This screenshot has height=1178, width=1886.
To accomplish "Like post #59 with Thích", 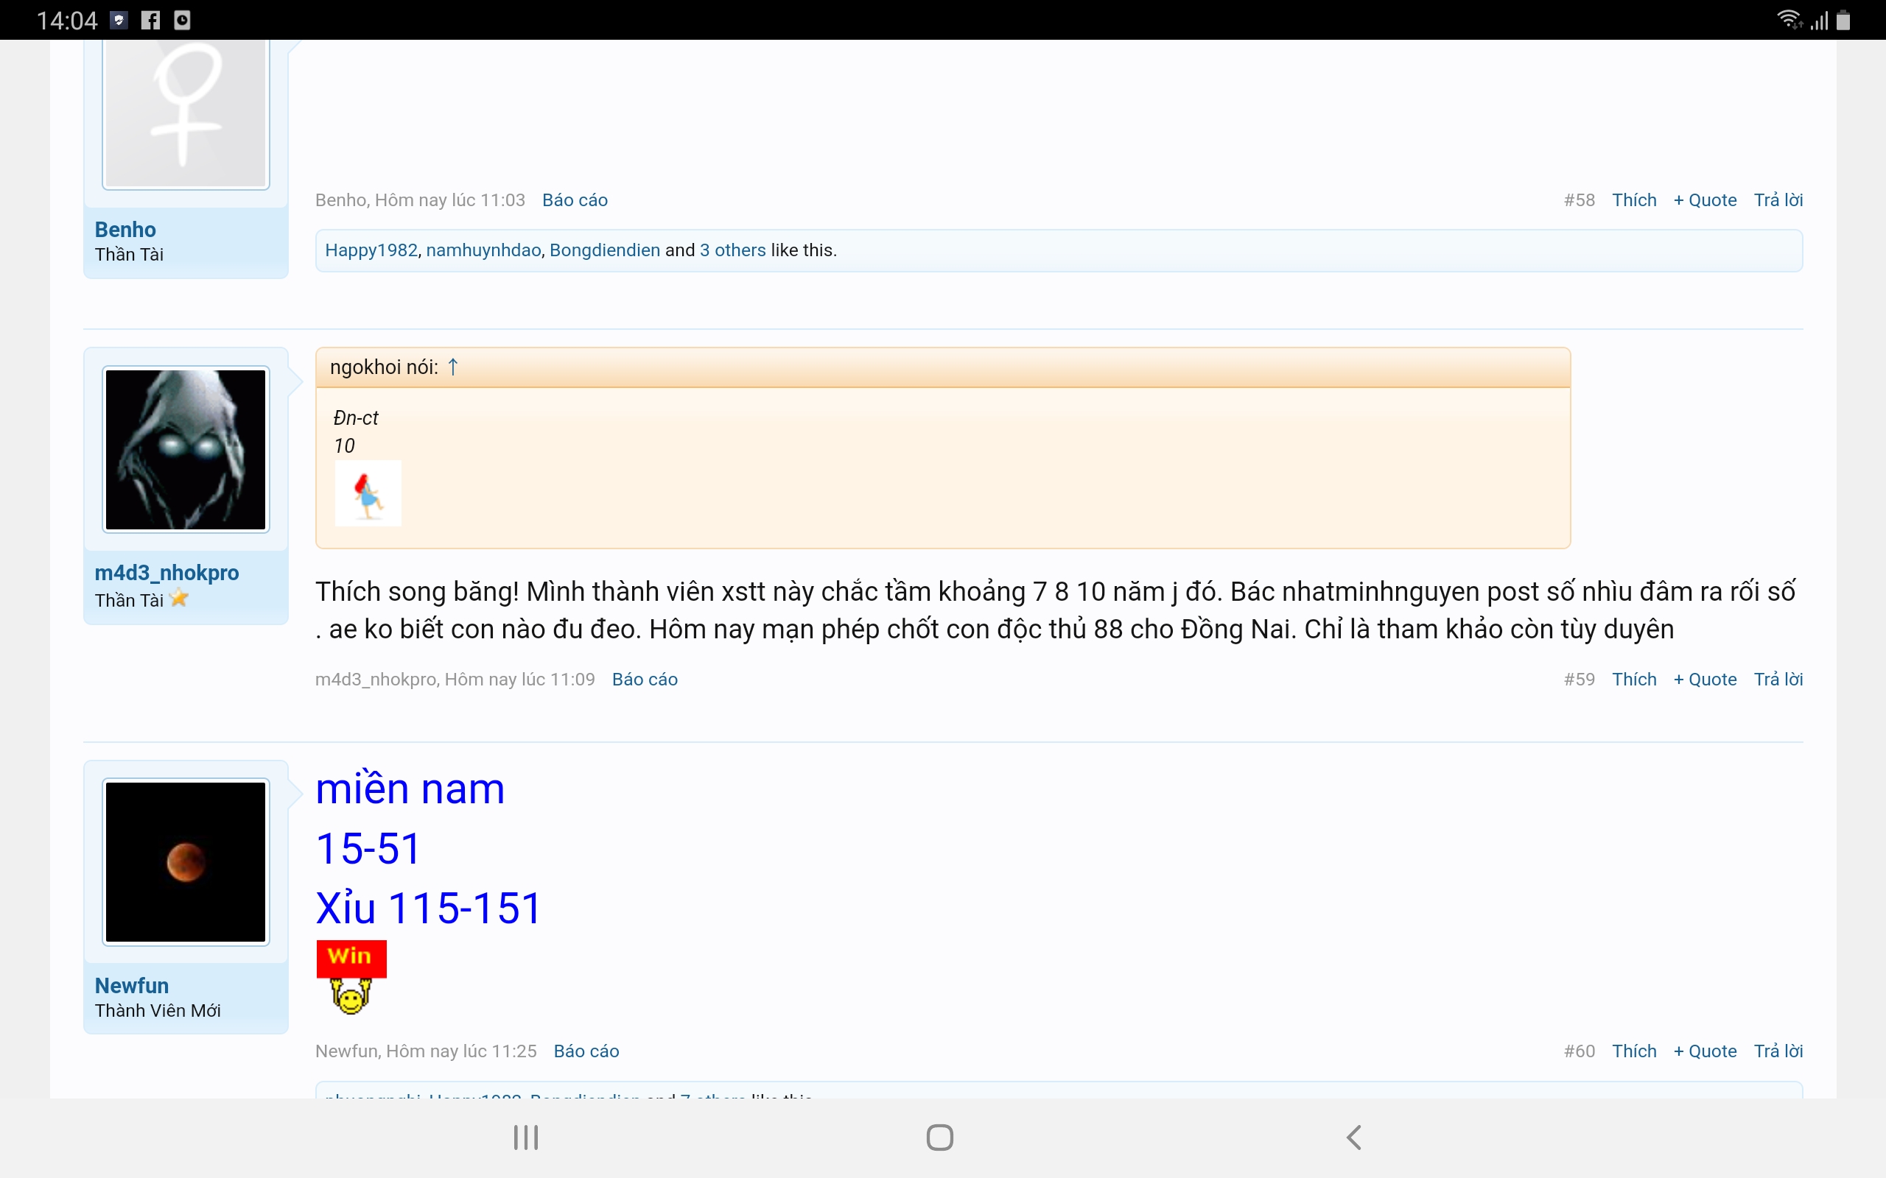I will 1634,680.
